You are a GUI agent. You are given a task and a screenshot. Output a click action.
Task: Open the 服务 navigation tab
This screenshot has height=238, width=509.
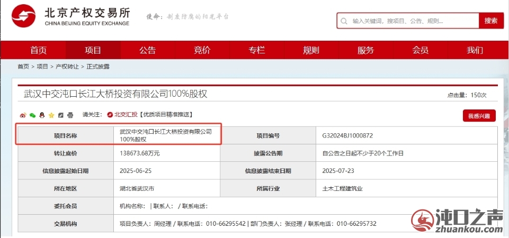point(366,50)
